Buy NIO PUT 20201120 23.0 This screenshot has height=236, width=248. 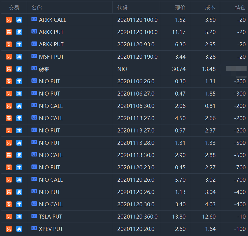tap(9, 167)
